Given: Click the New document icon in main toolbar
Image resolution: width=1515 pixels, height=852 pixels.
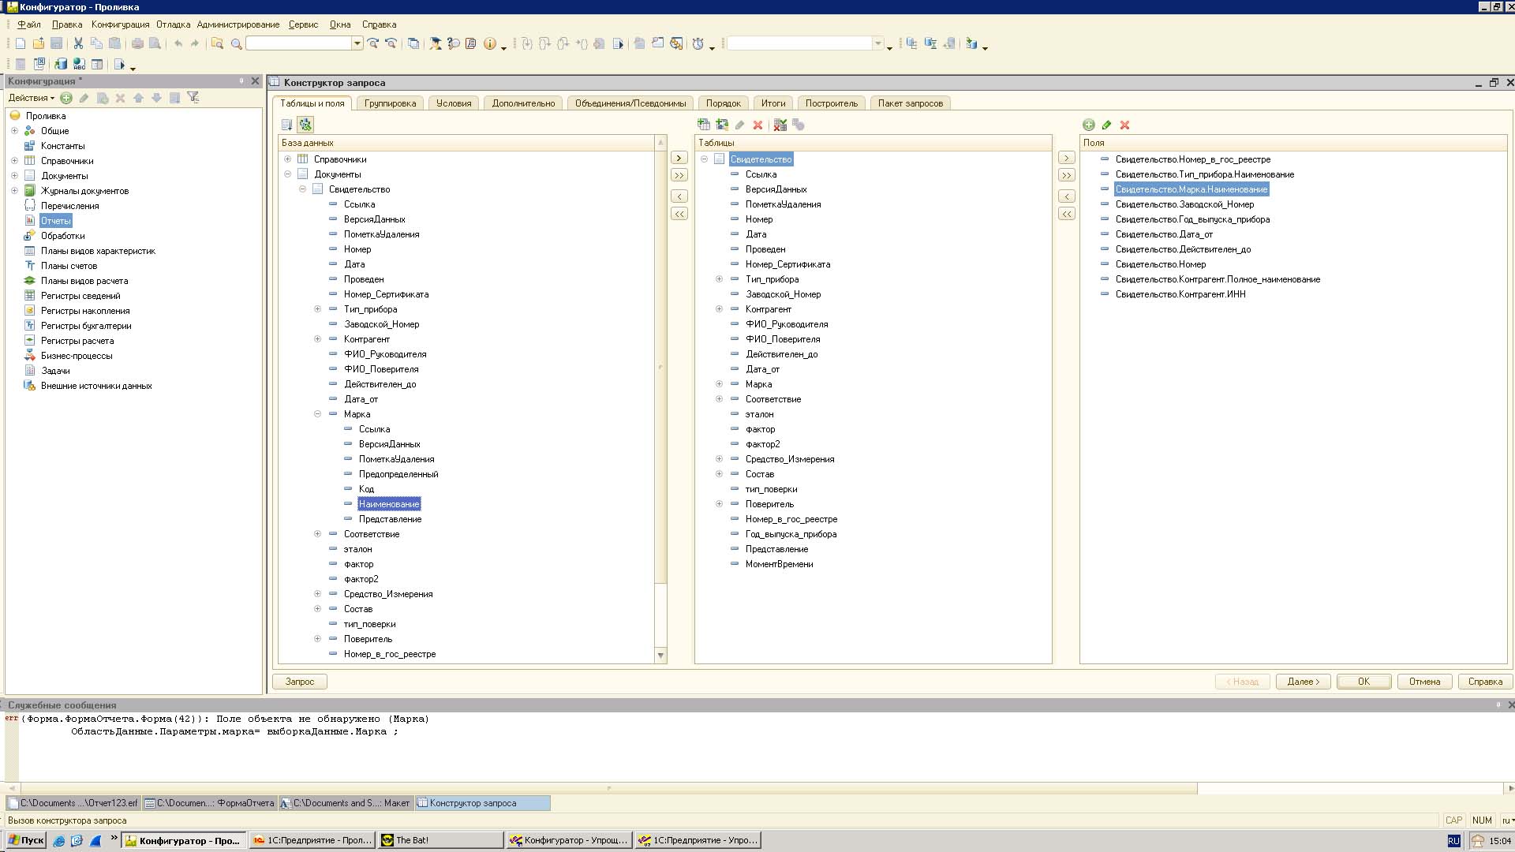Looking at the screenshot, I should point(21,44).
